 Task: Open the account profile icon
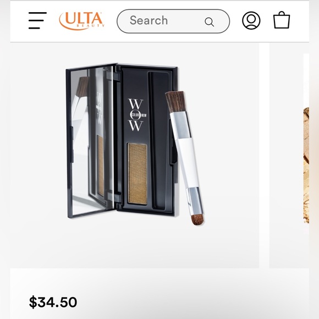click(x=251, y=20)
